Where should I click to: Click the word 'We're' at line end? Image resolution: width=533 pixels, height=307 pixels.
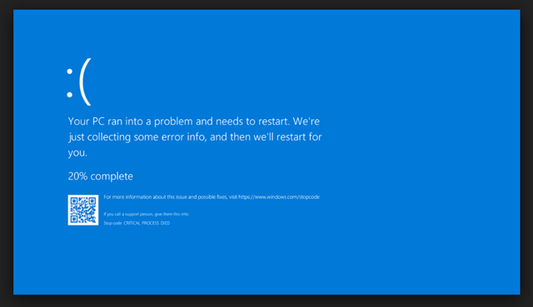306,121
